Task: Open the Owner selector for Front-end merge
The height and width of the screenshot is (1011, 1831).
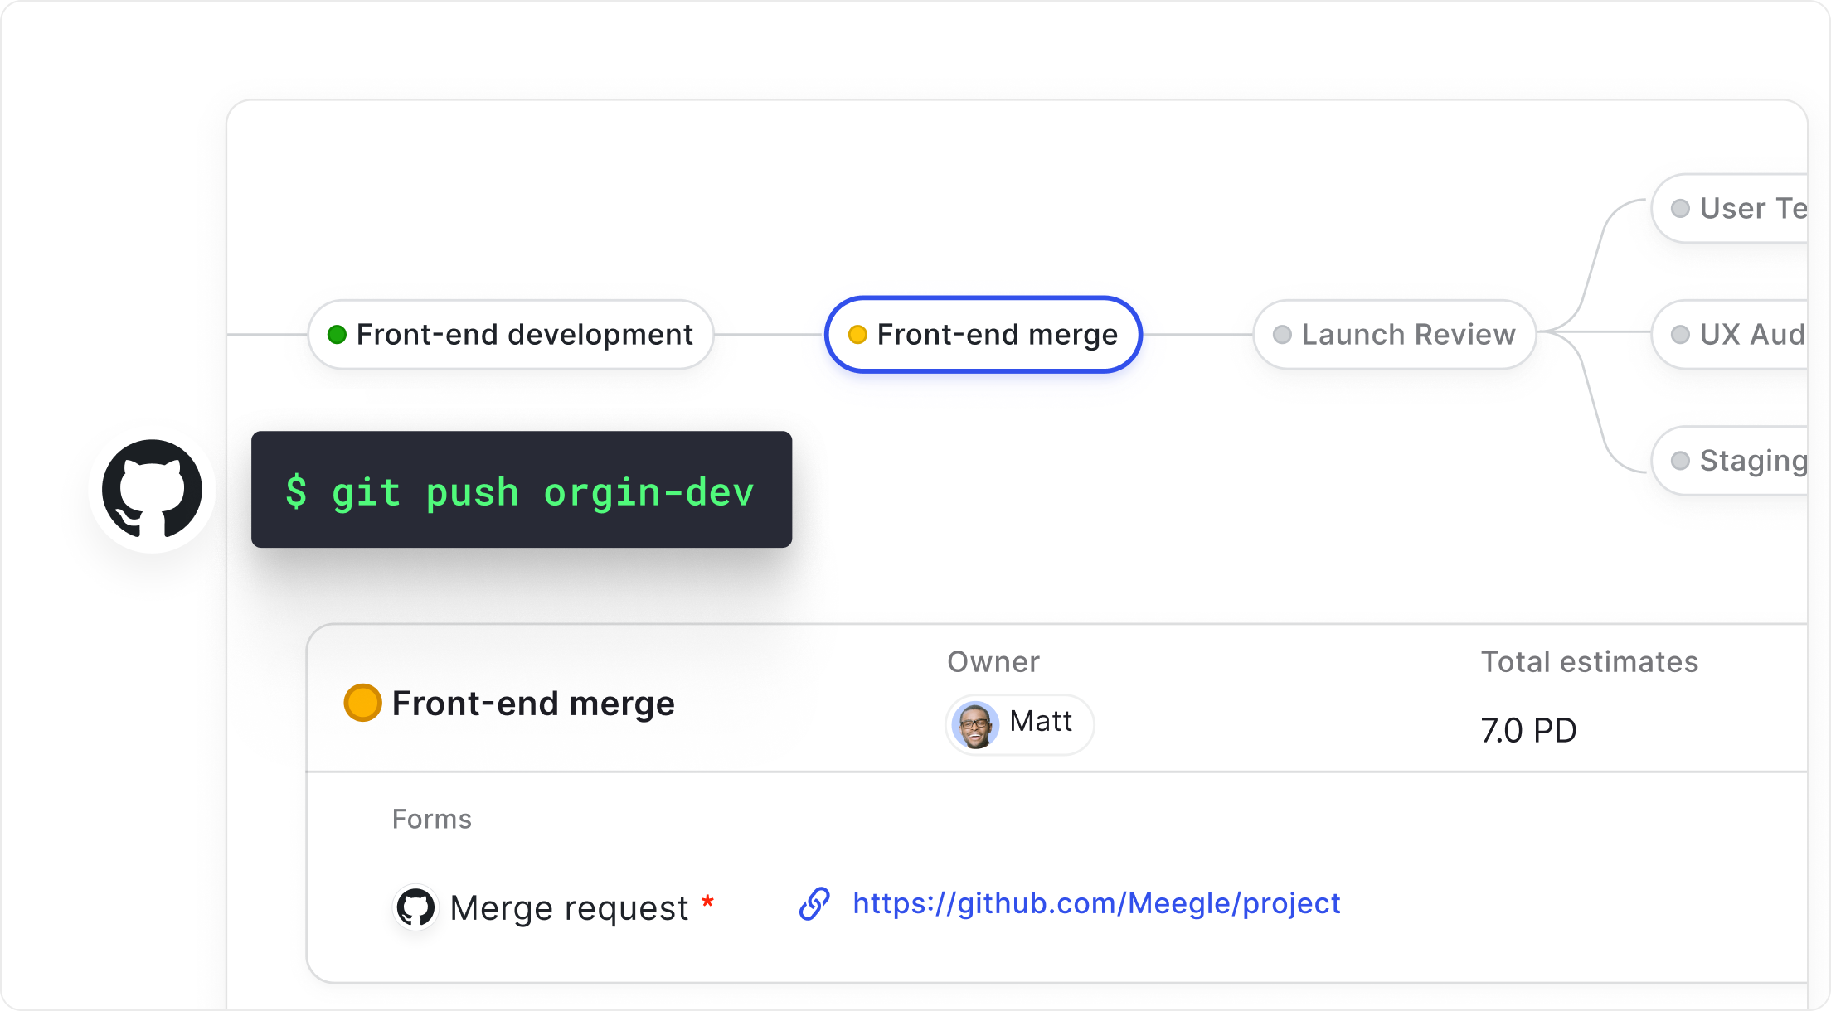Action: (x=1019, y=724)
